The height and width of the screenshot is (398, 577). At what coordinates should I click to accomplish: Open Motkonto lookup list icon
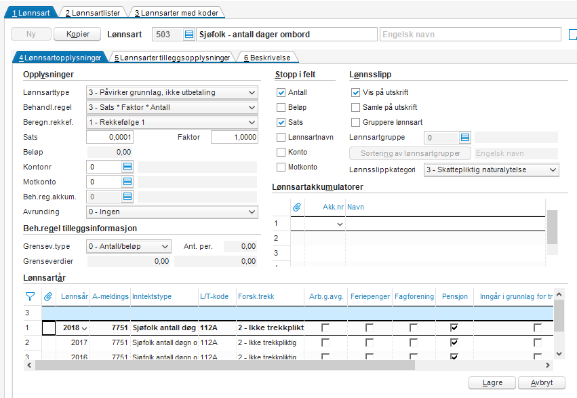tap(127, 182)
